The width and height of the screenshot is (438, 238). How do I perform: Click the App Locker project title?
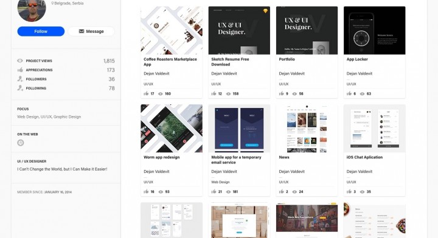(357, 59)
